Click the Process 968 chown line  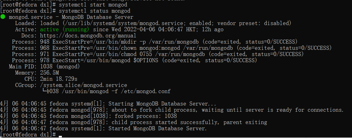click(x=172, y=48)
